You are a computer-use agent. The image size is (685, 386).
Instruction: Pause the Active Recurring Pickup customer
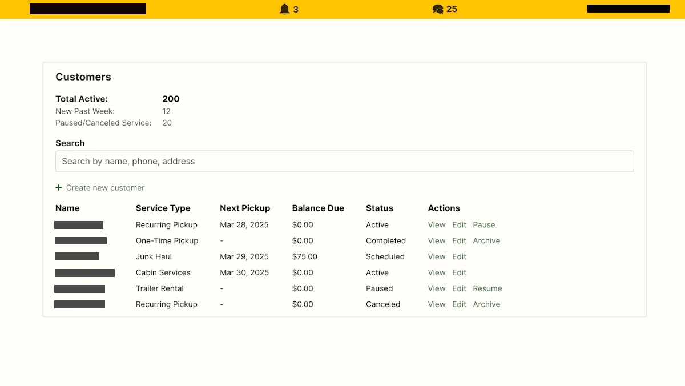pos(484,225)
